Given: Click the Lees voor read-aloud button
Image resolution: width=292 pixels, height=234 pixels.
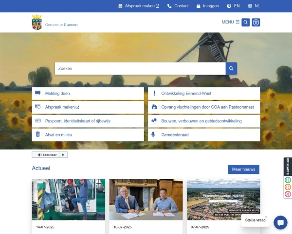Looking at the screenshot, I should (46, 155).
